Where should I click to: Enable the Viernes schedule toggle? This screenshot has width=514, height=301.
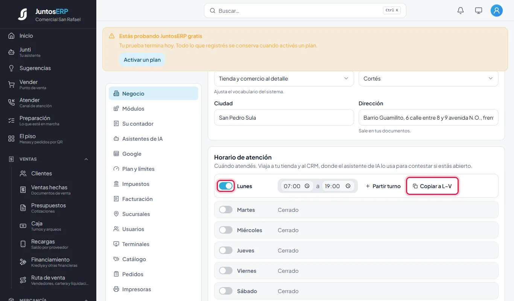[226, 271]
